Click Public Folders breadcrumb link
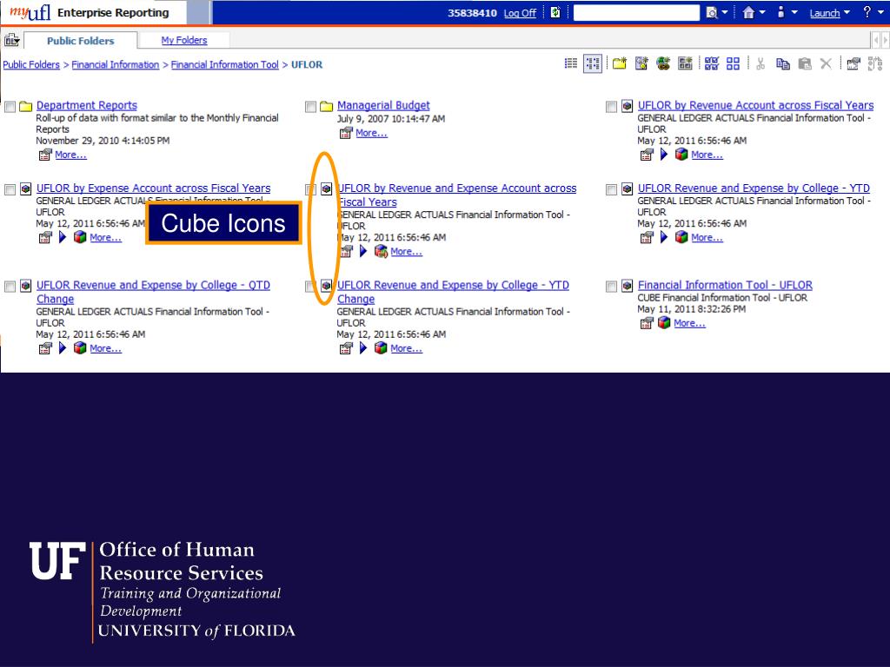This screenshot has height=667, width=890. coord(31,64)
